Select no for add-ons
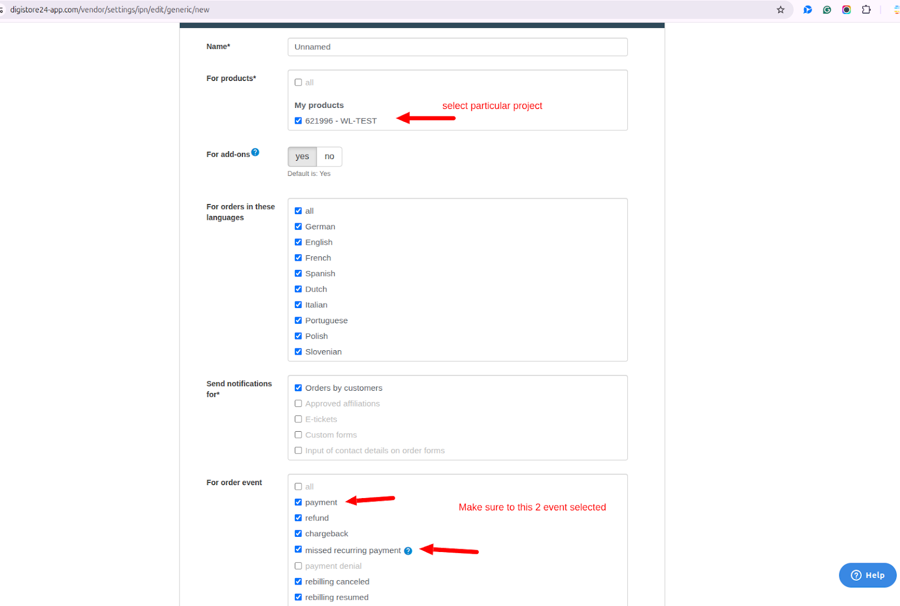 coord(330,156)
